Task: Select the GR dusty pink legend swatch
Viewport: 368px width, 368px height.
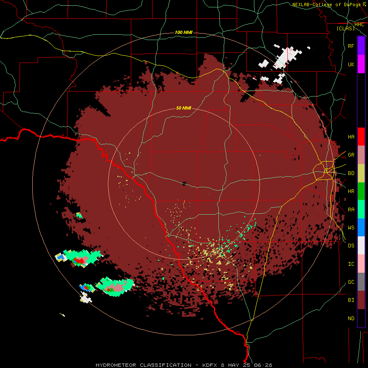Action: point(361,155)
